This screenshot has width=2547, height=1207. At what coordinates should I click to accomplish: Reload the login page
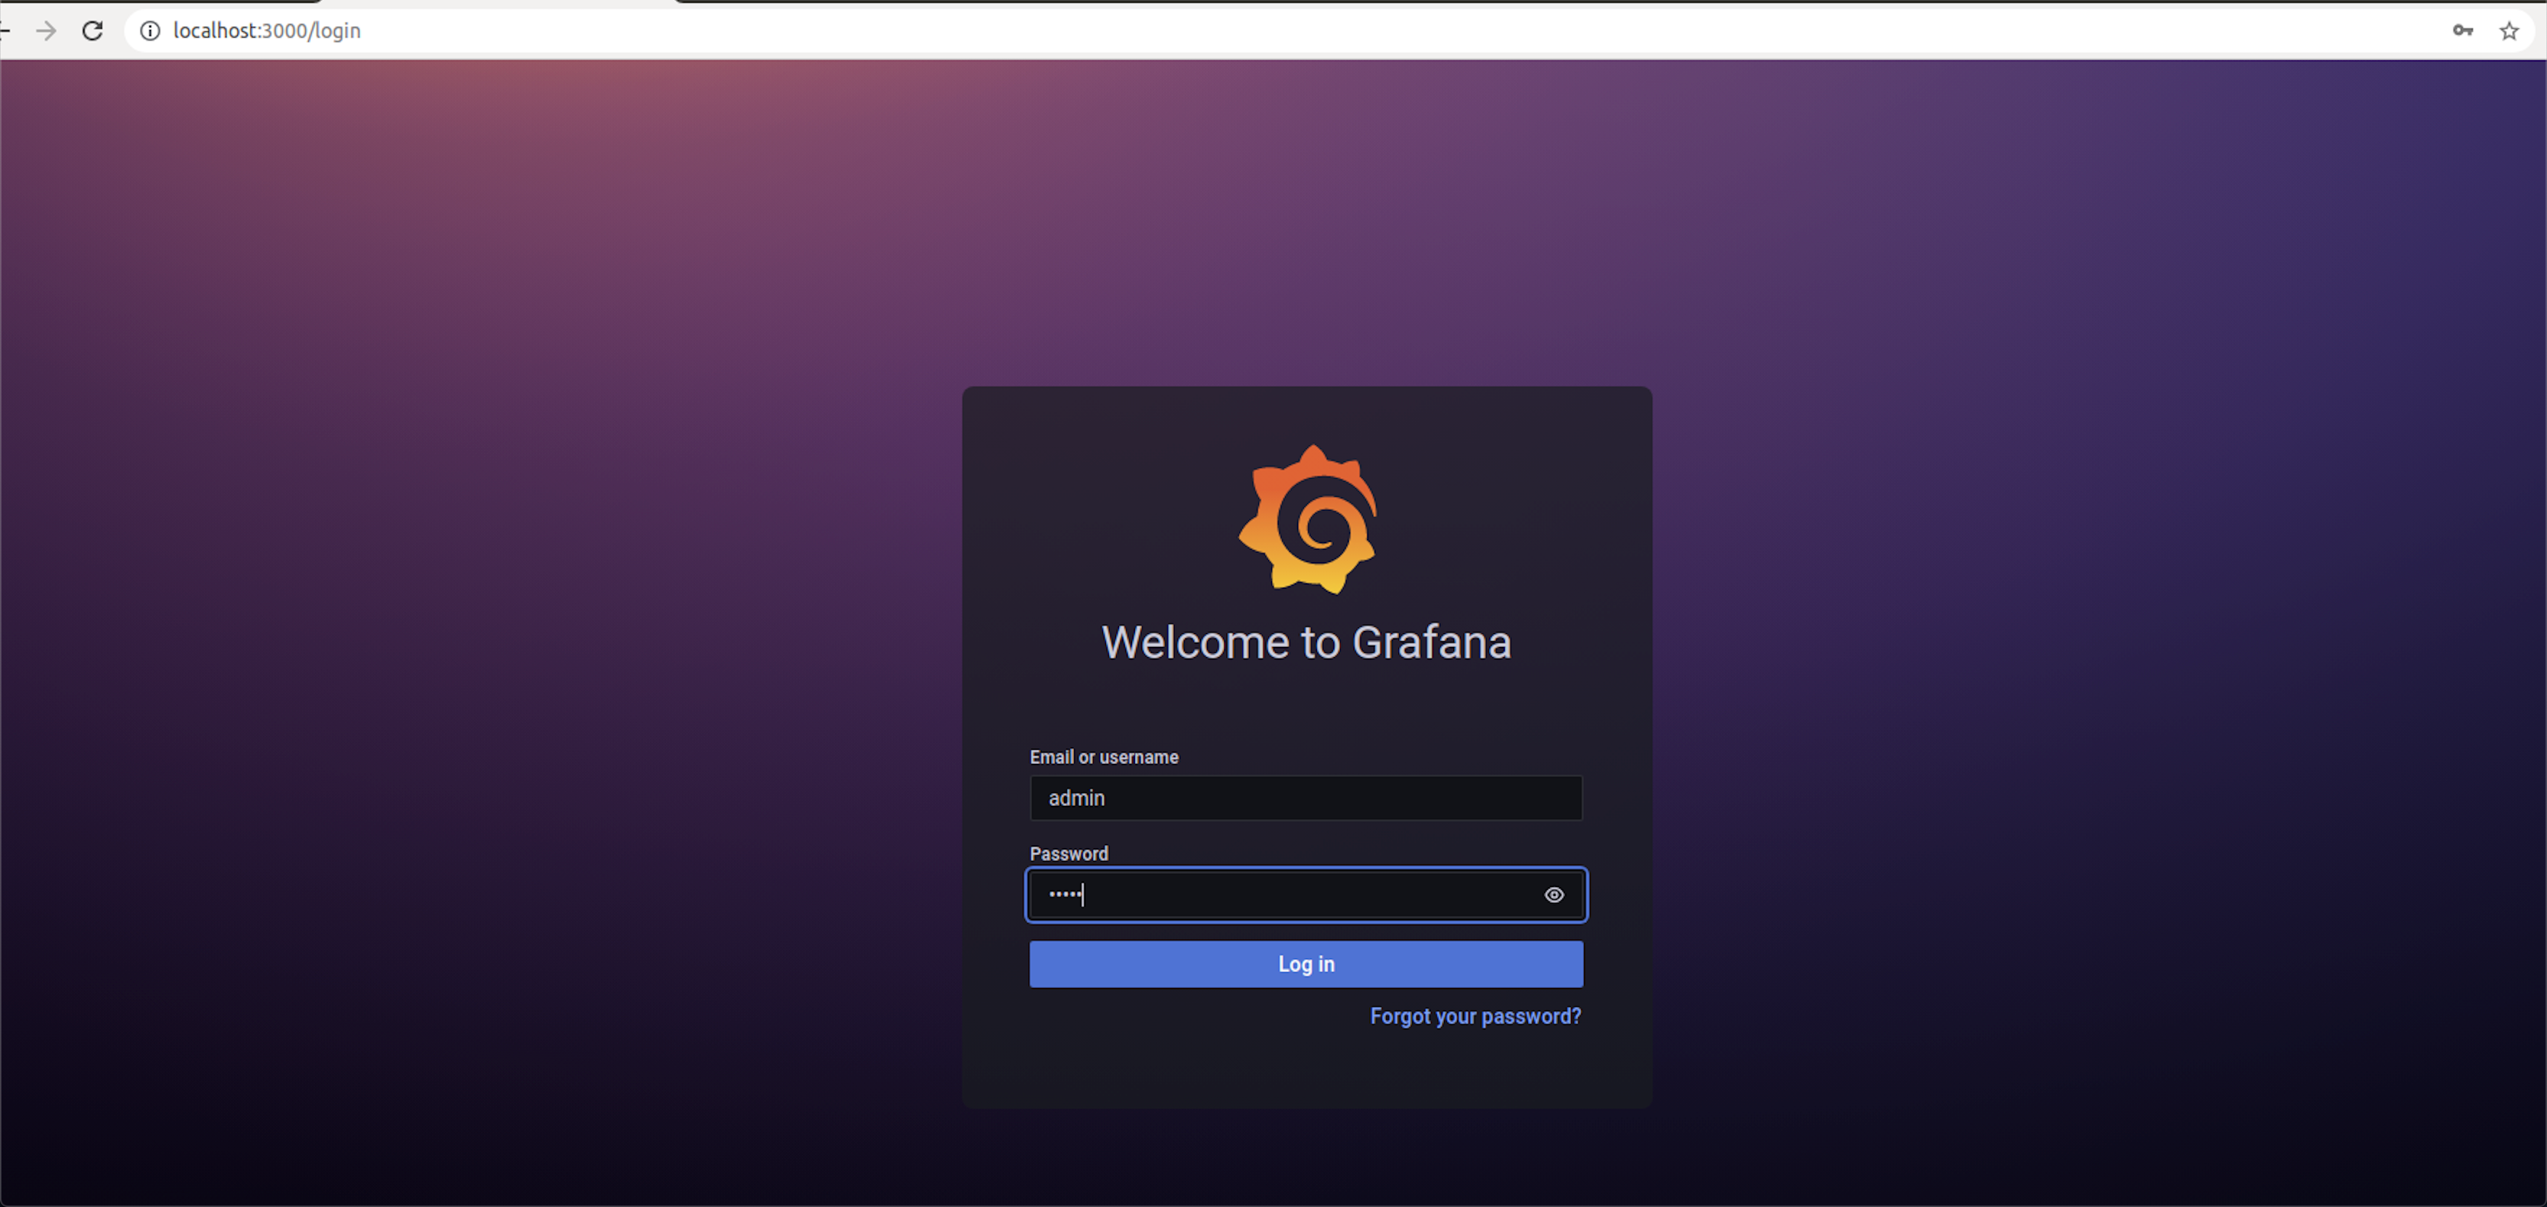click(92, 30)
